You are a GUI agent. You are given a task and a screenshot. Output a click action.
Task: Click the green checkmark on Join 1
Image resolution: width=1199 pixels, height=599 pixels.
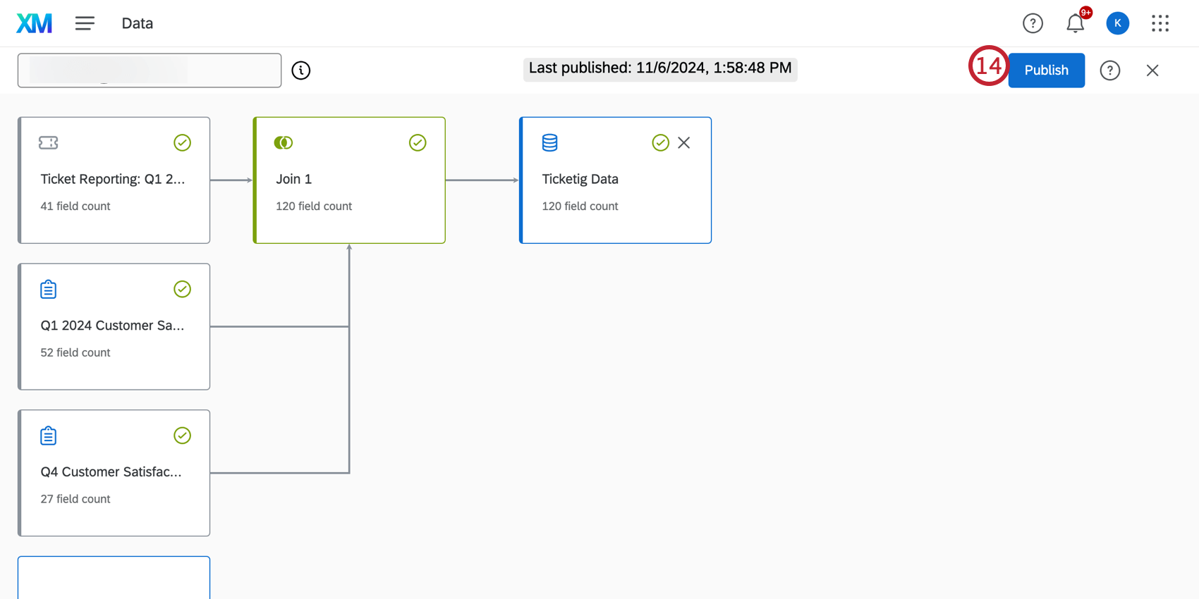pos(418,142)
